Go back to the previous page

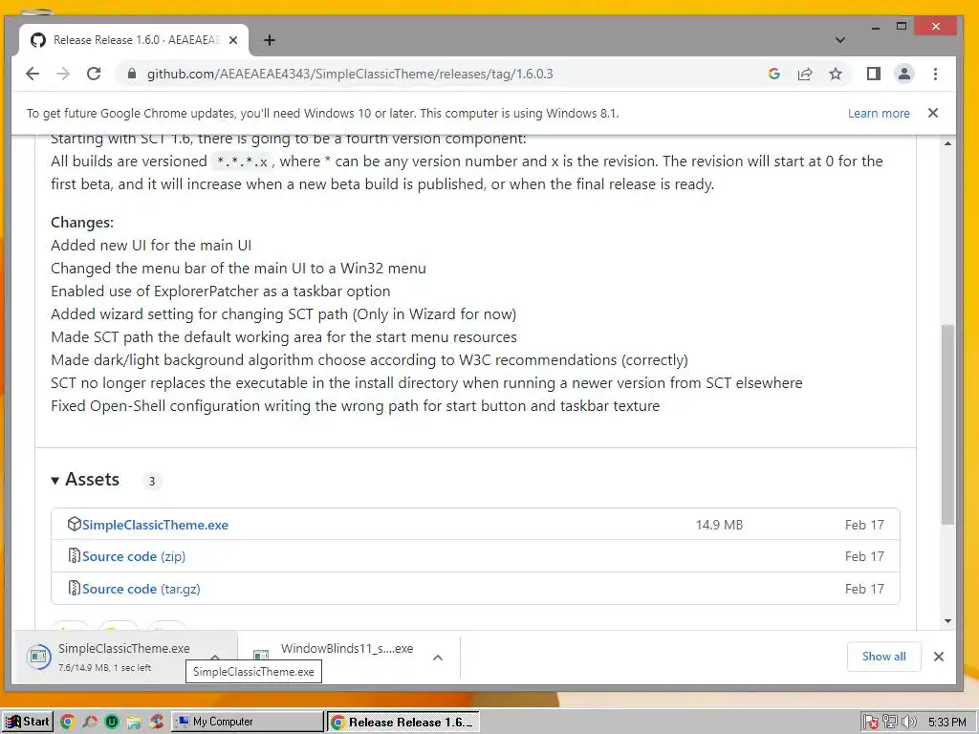[33, 74]
